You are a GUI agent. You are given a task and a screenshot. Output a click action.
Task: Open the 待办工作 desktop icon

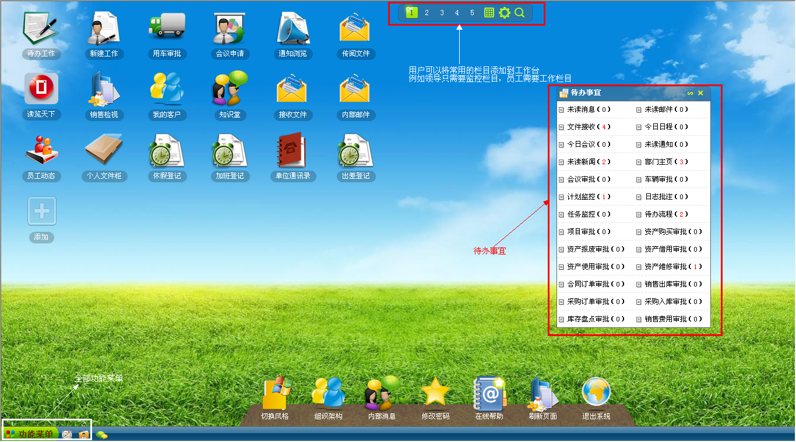41,29
